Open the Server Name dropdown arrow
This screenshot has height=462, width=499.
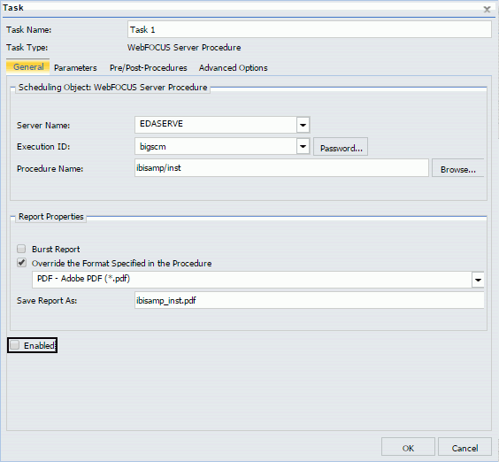pos(303,125)
